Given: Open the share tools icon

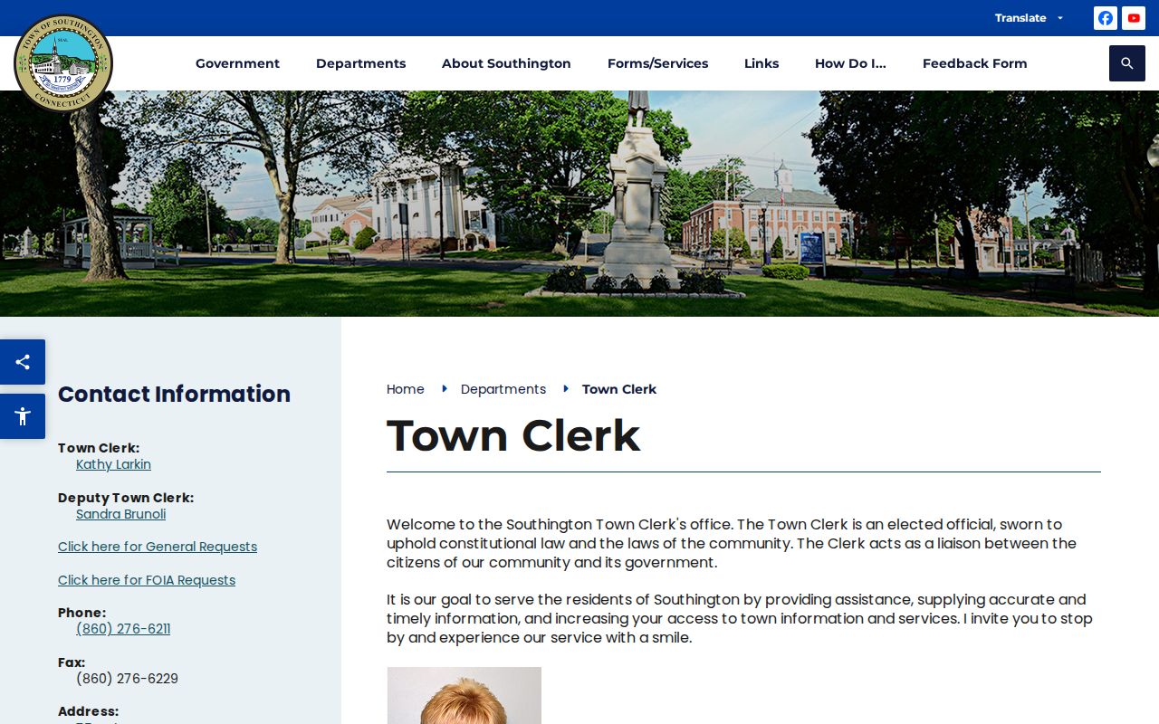Looking at the screenshot, I should click(x=23, y=362).
